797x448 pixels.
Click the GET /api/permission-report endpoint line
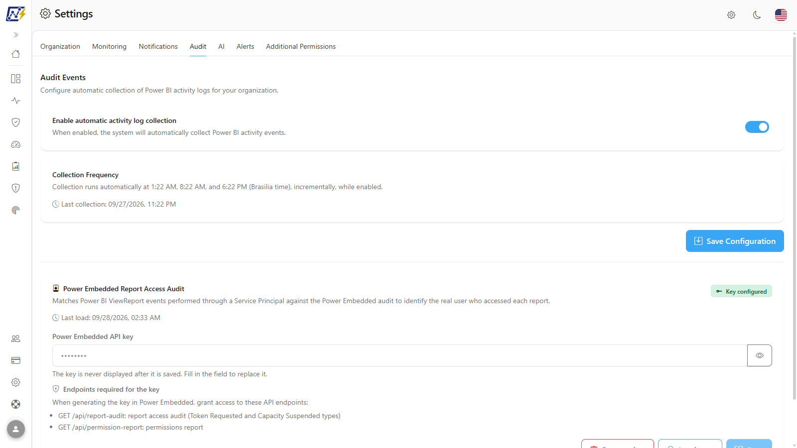tap(131, 427)
